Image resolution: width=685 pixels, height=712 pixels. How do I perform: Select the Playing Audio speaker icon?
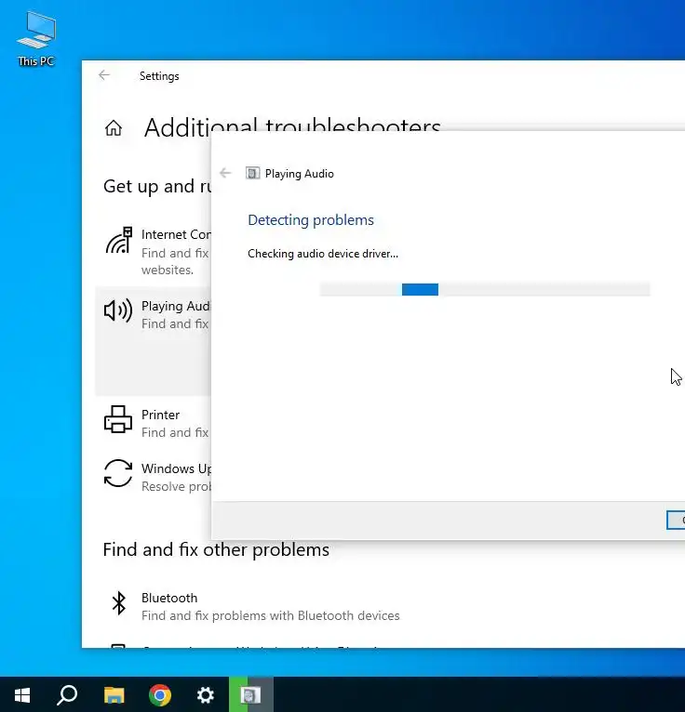click(x=118, y=310)
